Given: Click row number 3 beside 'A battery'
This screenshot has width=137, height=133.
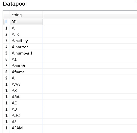Looking at the screenshot, I should coord(7,41).
